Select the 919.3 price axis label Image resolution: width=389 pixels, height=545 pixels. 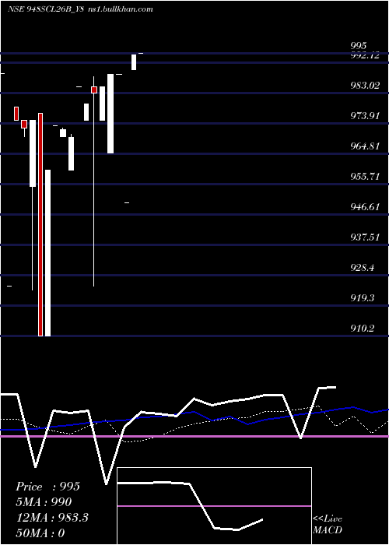click(363, 298)
